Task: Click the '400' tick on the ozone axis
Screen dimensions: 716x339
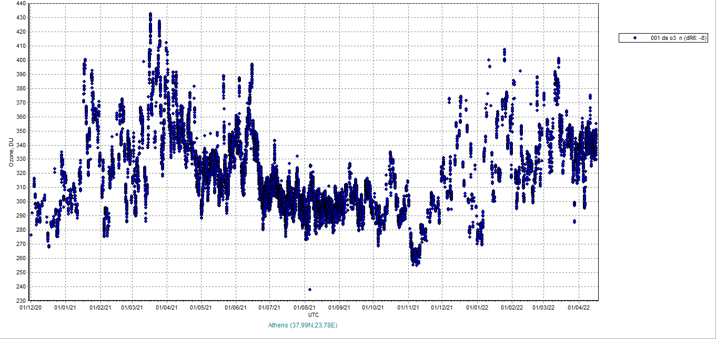Action: pyautogui.click(x=22, y=60)
